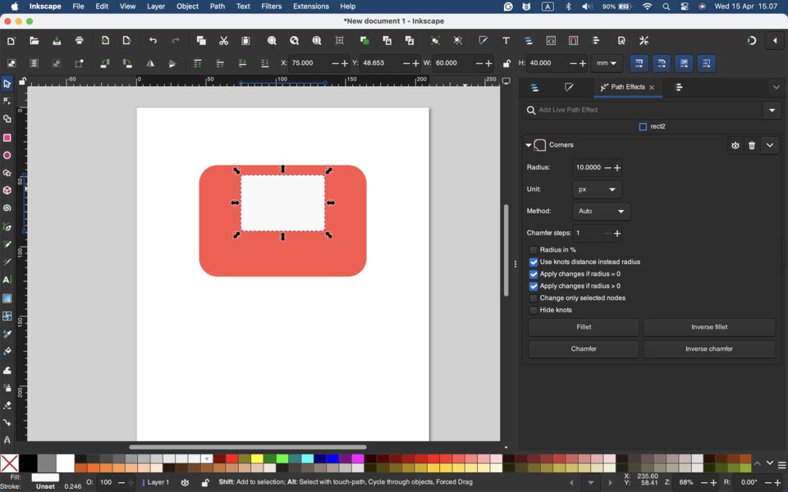Screen dimensions: 788x492
Task: Toggle visibility of the Corners effect
Action: (x=735, y=146)
